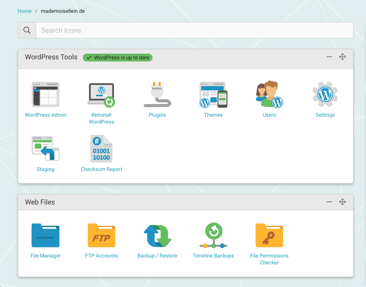
Task: Click the Plugins text link
Action: pyautogui.click(x=157, y=115)
